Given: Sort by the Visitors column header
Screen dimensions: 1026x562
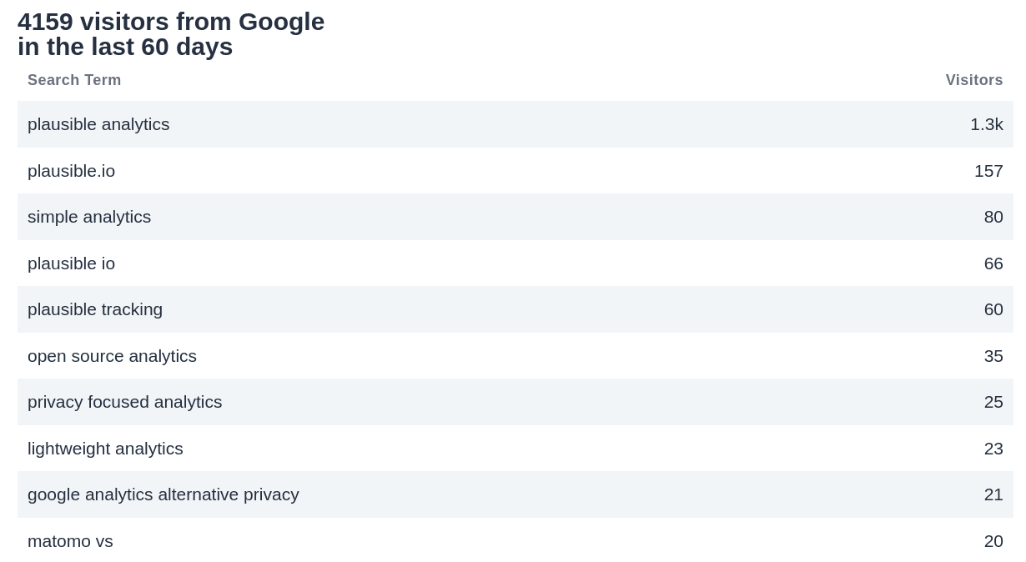Looking at the screenshot, I should (974, 80).
